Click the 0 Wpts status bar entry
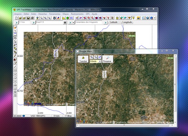The image size is (188, 136). tap(57, 116)
